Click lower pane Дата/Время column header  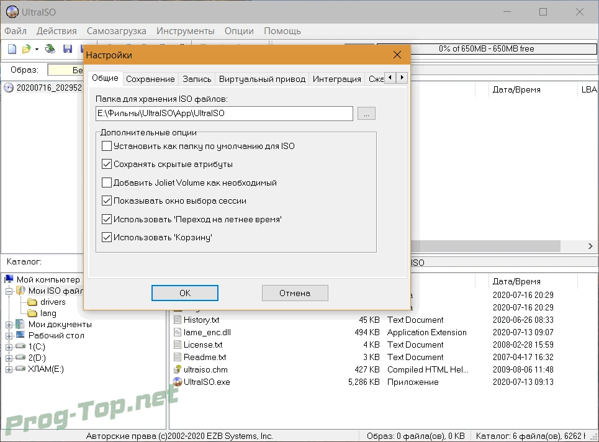(516, 282)
